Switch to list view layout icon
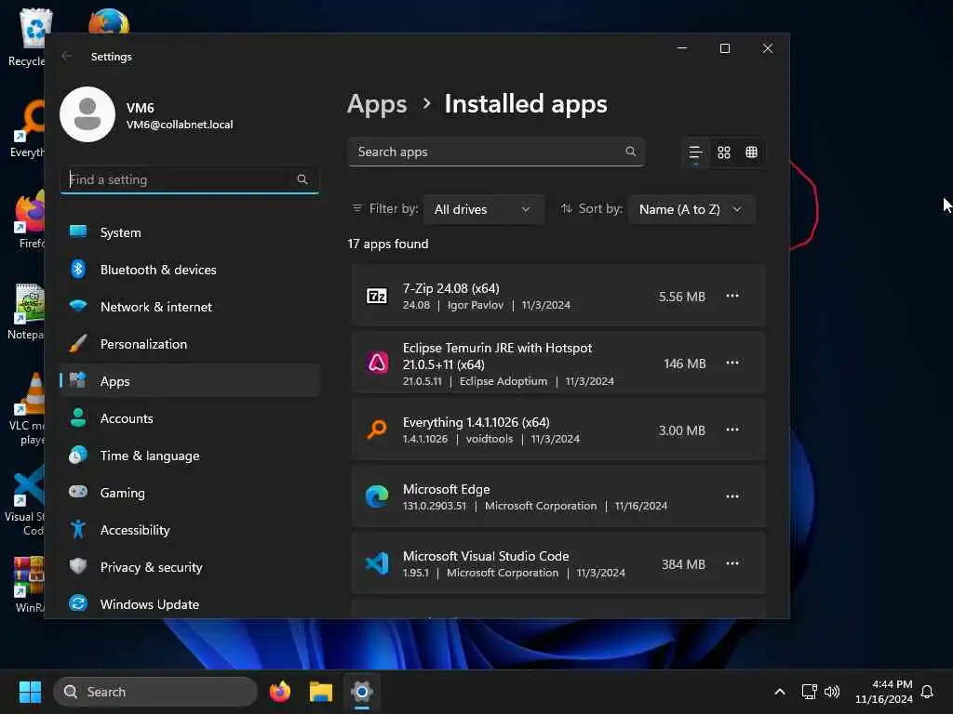The height and width of the screenshot is (714, 953). tap(695, 152)
